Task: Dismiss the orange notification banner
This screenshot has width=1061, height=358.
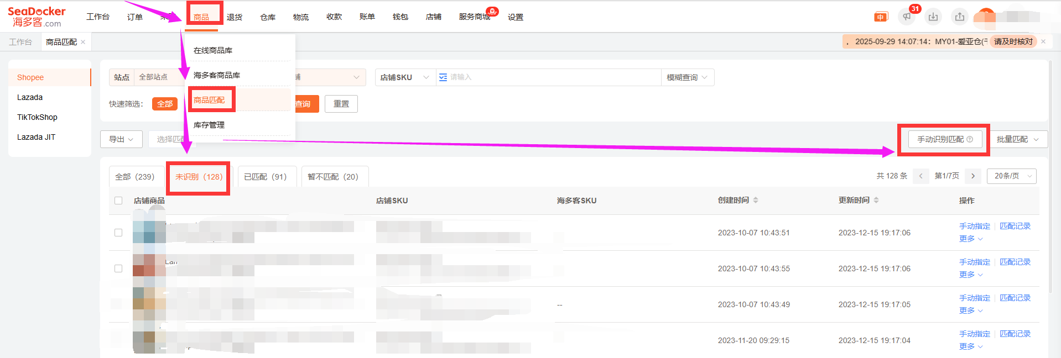Action: (x=1043, y=41)
